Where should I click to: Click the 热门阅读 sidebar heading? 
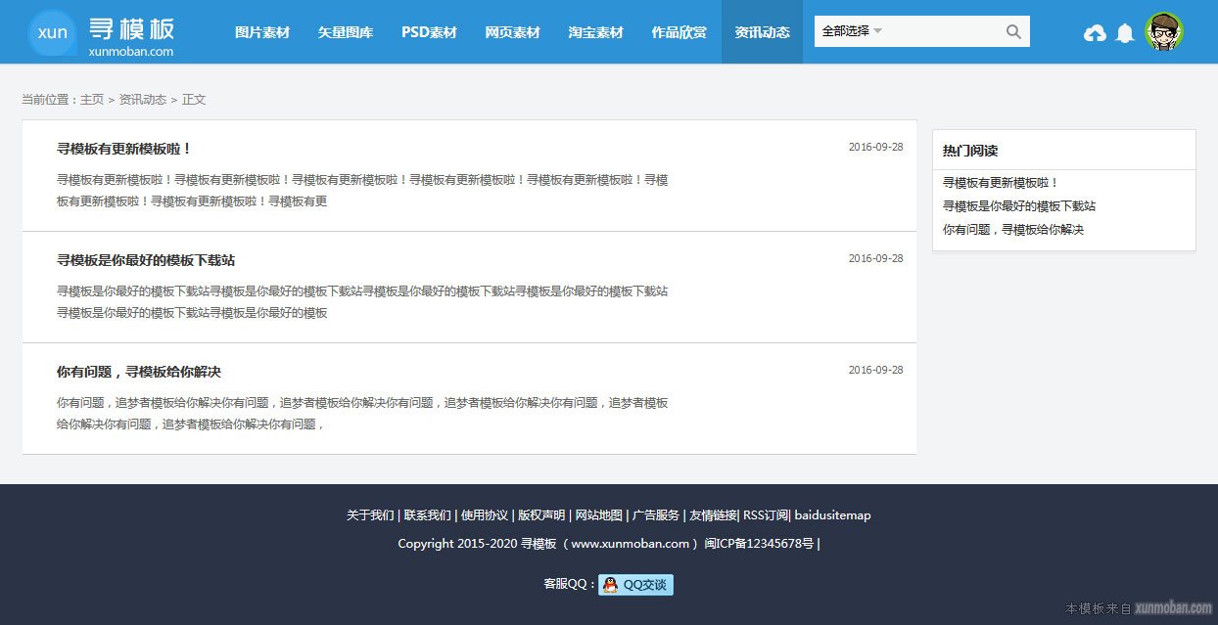pyautogui.click(x=970, y=151)
